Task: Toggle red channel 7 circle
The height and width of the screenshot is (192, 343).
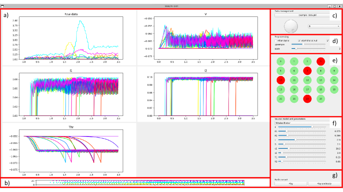Action: pyautogui.click(x=308, y=71)
